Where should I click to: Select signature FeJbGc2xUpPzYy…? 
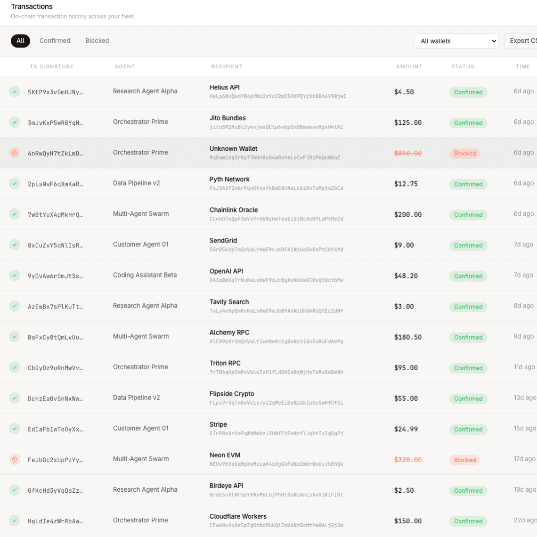(56, 460)
